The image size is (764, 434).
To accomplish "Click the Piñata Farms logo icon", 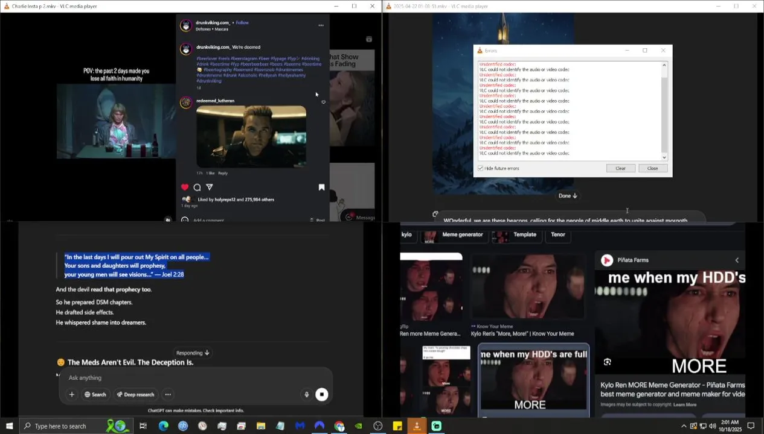I will [607, 260].
